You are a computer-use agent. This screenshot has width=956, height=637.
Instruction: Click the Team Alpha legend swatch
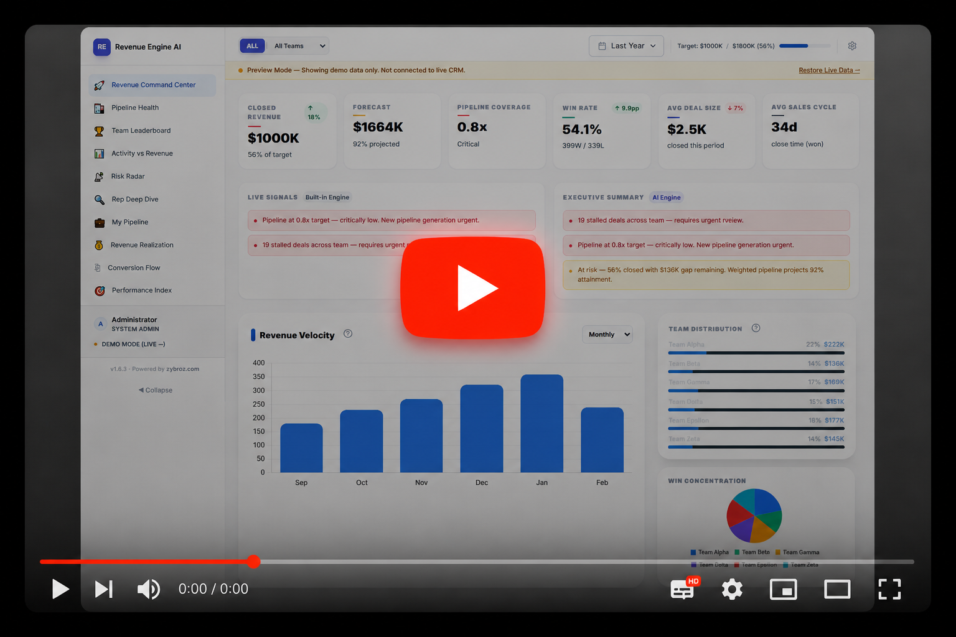(x=693, y=552)
